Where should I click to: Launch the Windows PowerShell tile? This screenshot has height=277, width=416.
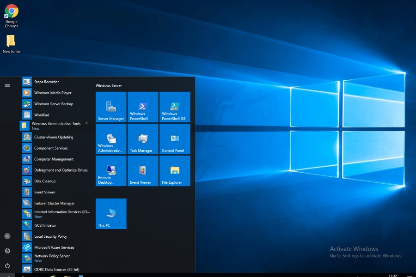tap(143, 107)
